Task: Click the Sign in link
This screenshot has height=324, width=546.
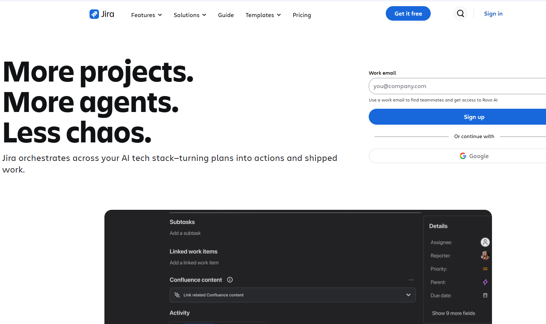Action: (x=493, y=13)
